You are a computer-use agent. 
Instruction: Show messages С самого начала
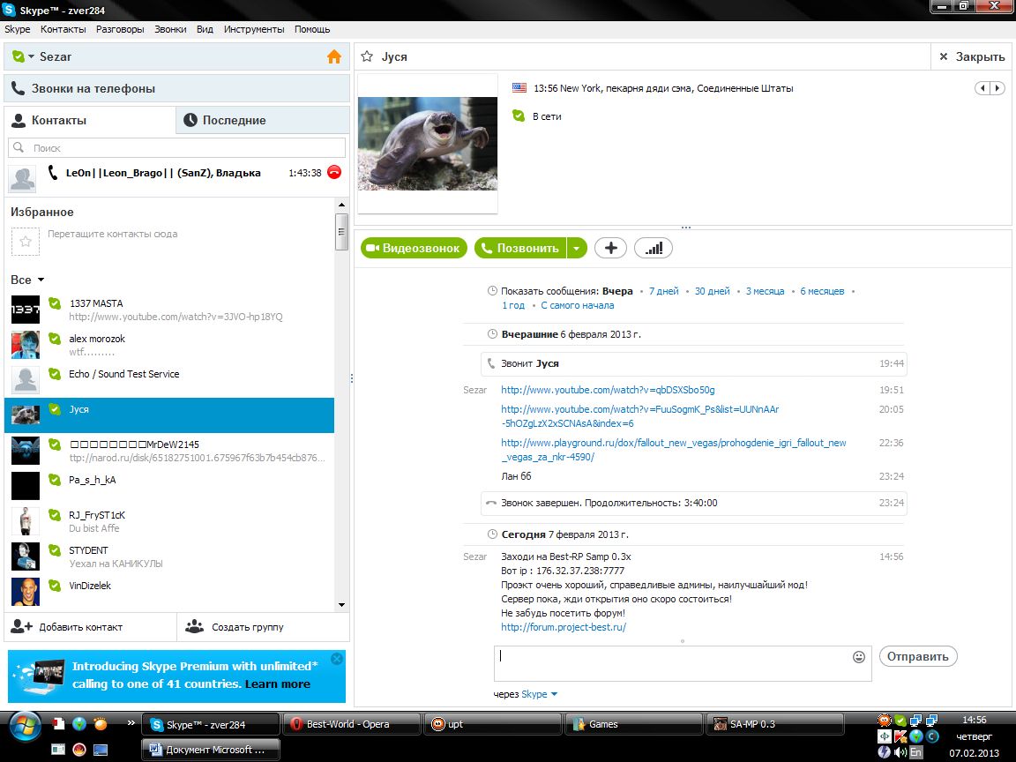point(578,305)
